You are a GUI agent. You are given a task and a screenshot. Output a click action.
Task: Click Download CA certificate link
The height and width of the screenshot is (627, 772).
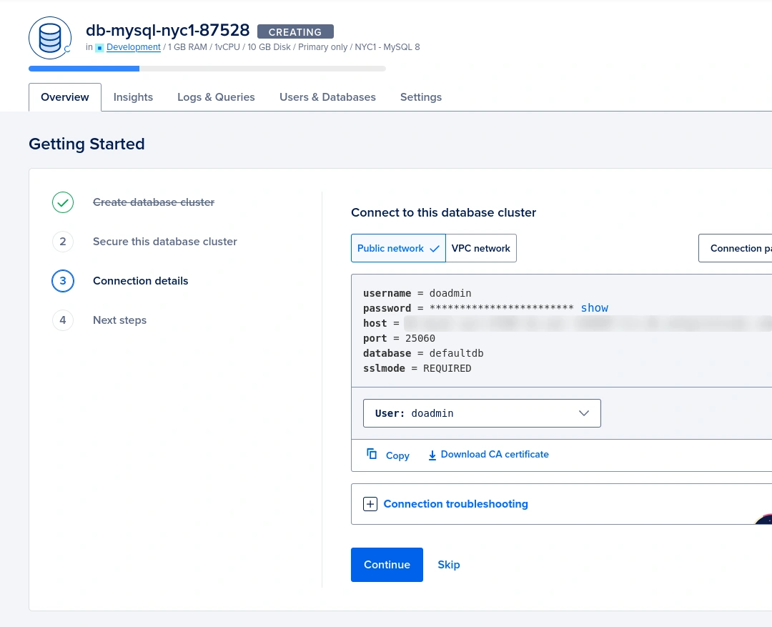[x=495, y=454]
